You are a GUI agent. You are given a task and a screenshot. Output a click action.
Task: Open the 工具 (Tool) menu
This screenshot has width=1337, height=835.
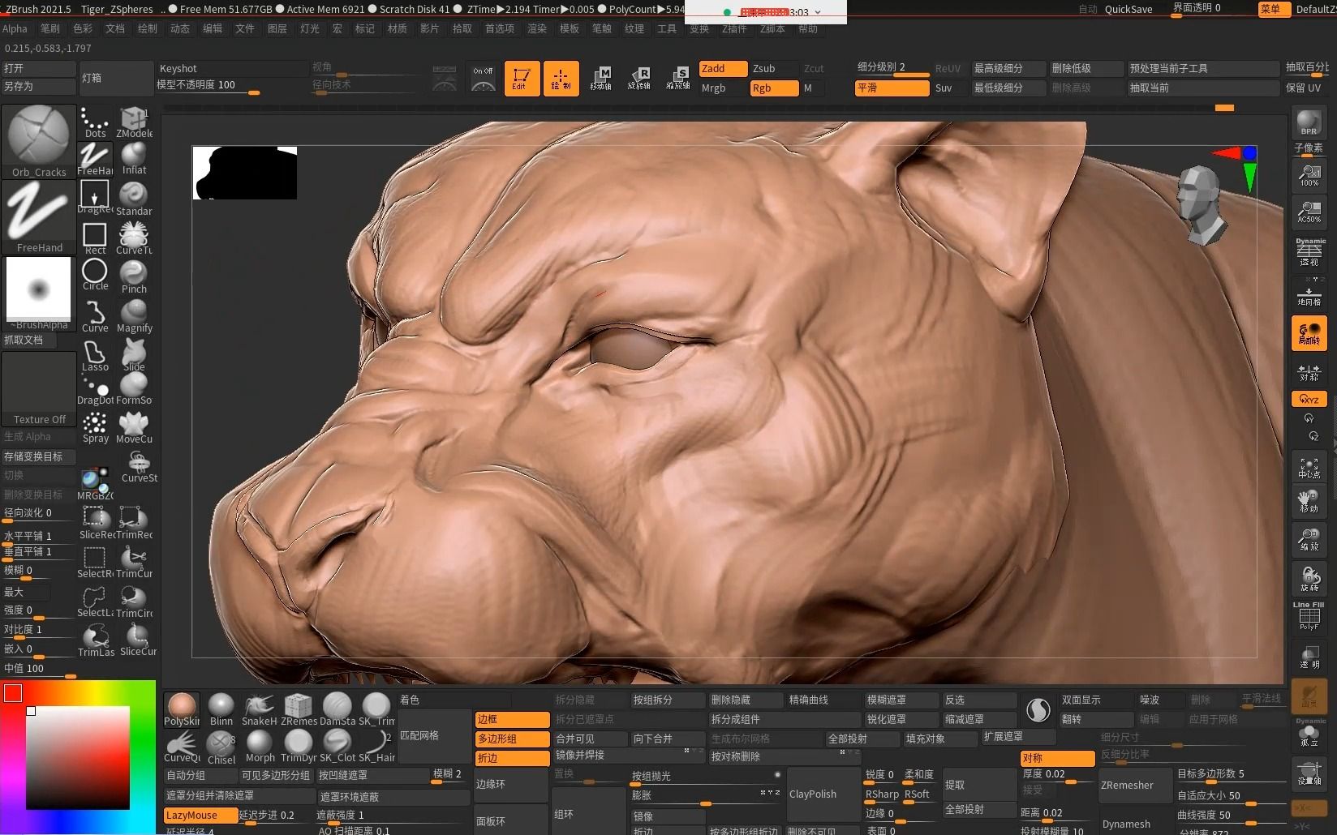[666, 28]
